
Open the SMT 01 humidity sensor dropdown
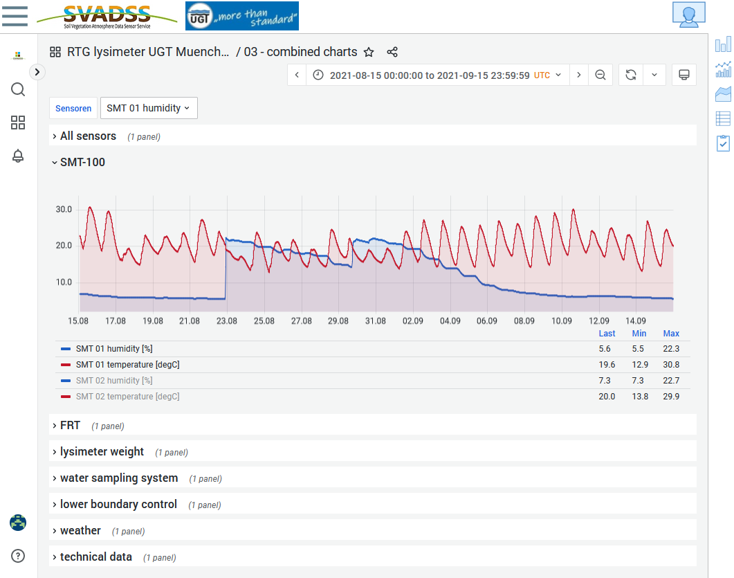(149, 108)
